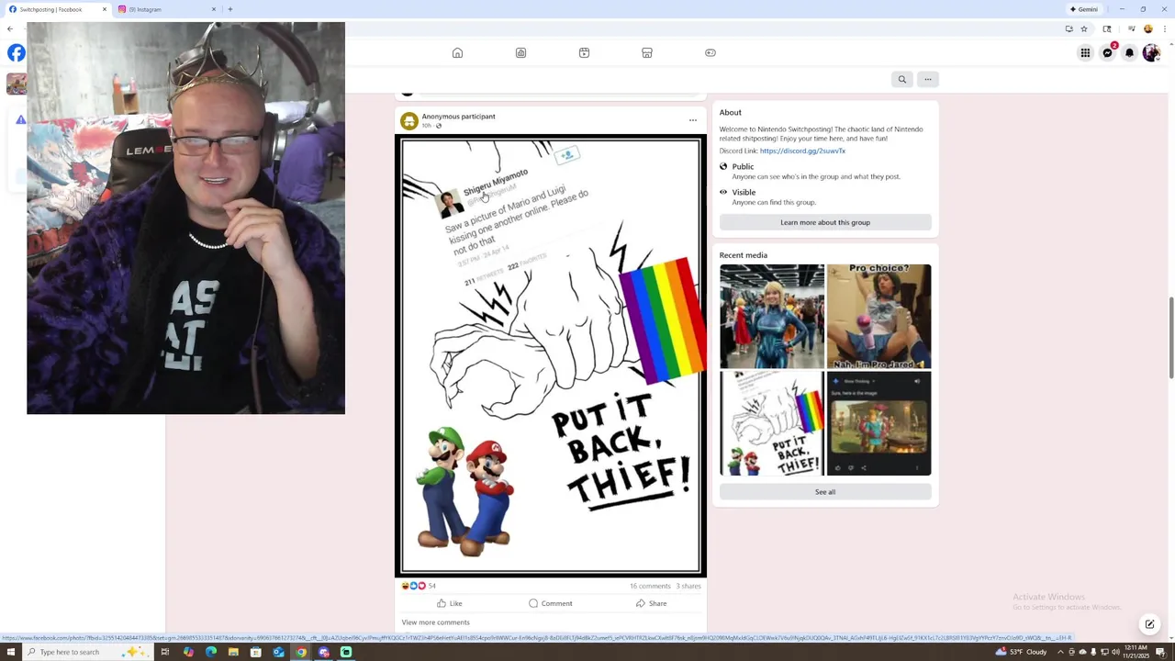Open the Discord invite link
1175x661 pixels.
pos(802,151)
